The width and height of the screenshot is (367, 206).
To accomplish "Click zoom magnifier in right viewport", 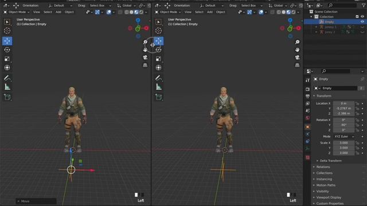I will pos(297,42).
